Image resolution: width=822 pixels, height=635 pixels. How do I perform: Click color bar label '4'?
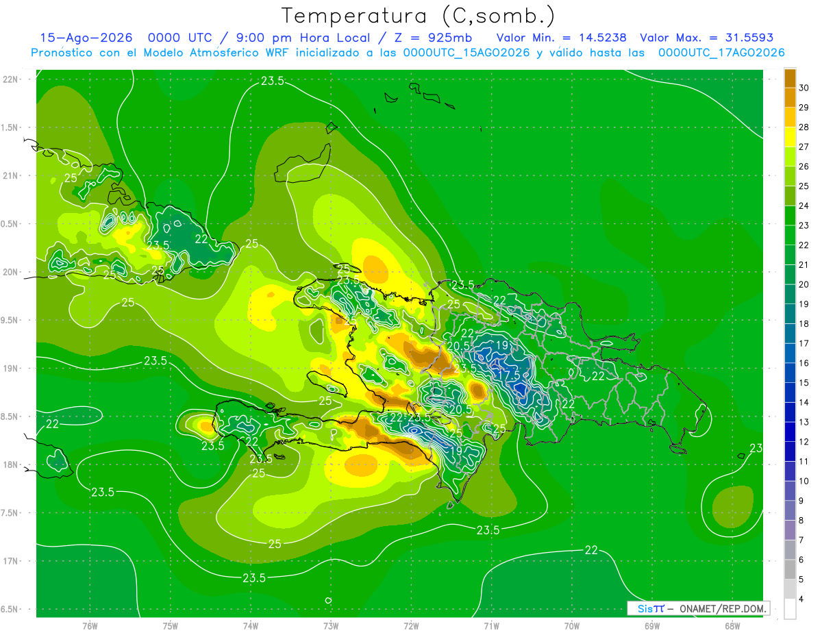click(x=801, y=599)
